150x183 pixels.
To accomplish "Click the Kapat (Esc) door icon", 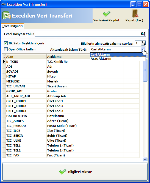I will [135, 13].
